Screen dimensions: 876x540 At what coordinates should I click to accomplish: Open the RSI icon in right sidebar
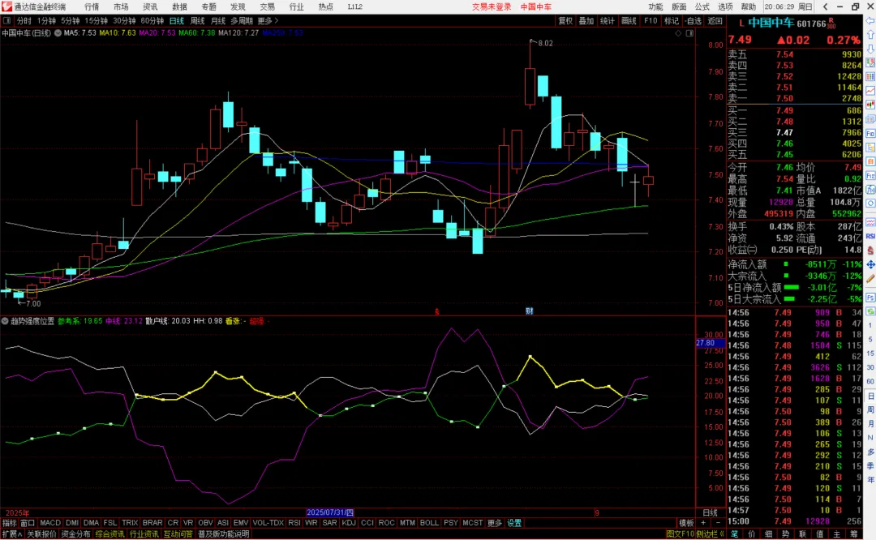(x=870, y=237)
